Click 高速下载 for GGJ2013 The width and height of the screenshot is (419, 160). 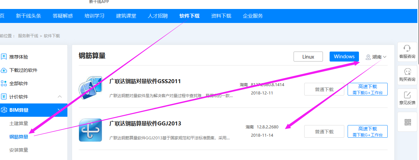[368, 131]
